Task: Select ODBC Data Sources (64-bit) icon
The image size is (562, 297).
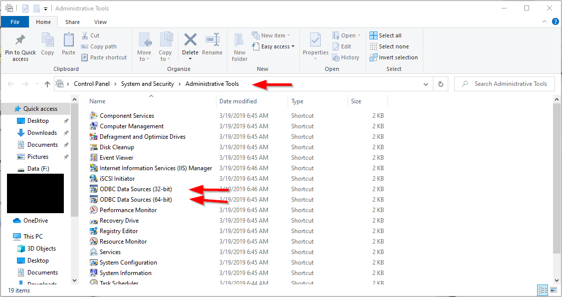Action: (94, 200)
